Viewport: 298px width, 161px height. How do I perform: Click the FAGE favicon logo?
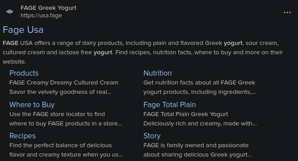point(10,12)
